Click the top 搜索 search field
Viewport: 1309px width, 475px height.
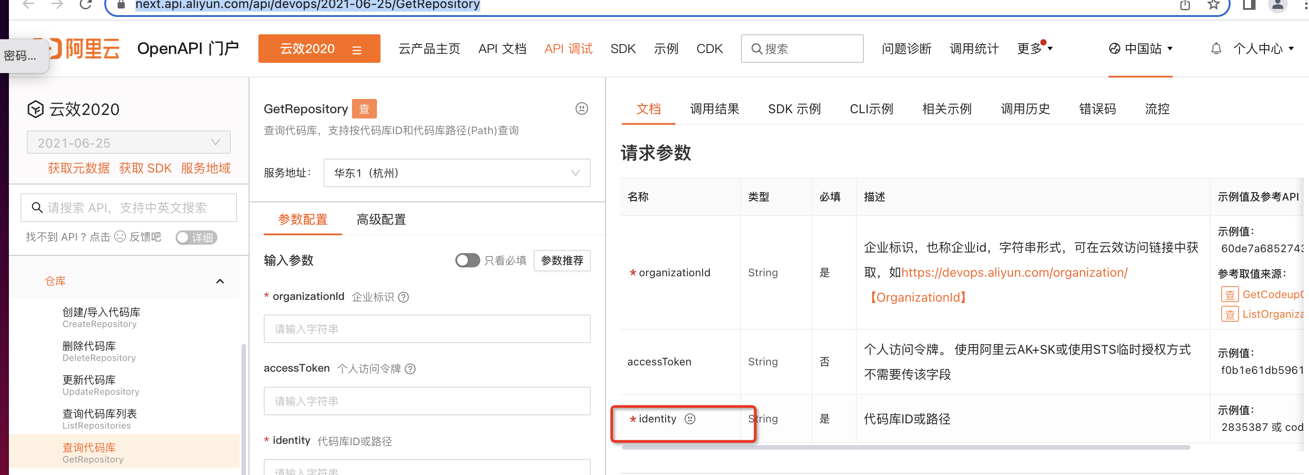coord(802,49)
